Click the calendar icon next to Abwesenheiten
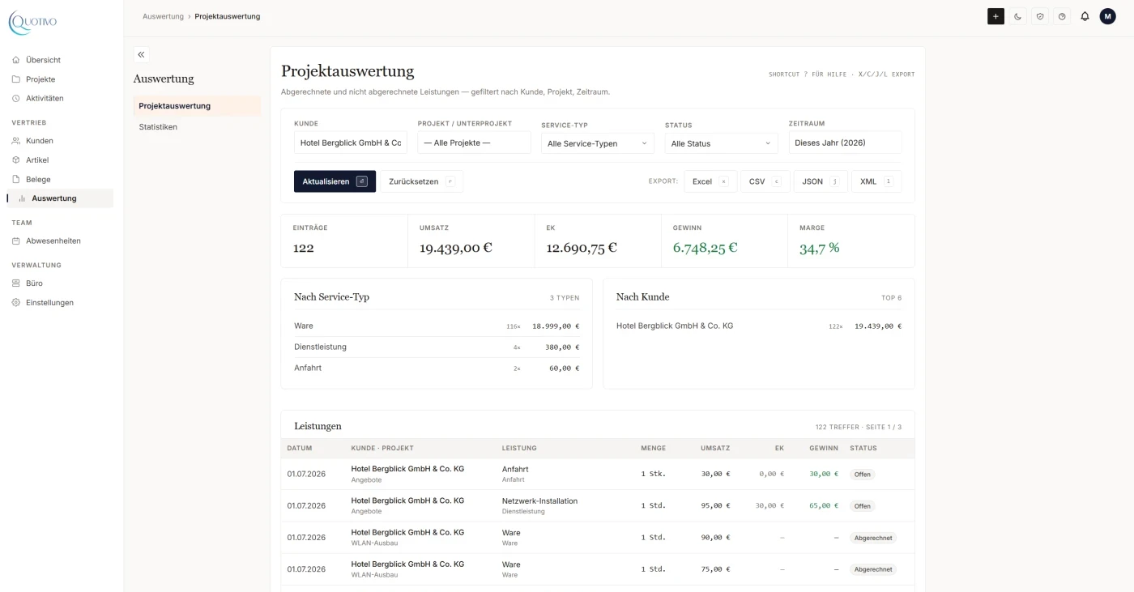Viewport: 1134px width, 592px height. coord(16,241)
